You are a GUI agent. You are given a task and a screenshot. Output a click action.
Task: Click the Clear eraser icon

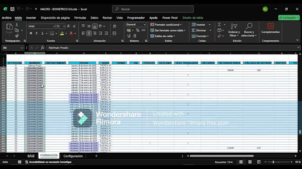point(219,36)
